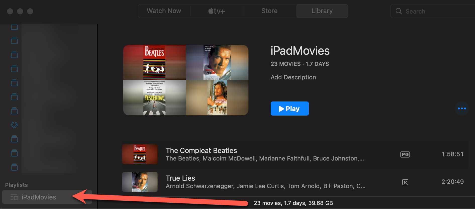Screen dimensions: 475x209
Task: Click the Search field
Action: (433, 11)
